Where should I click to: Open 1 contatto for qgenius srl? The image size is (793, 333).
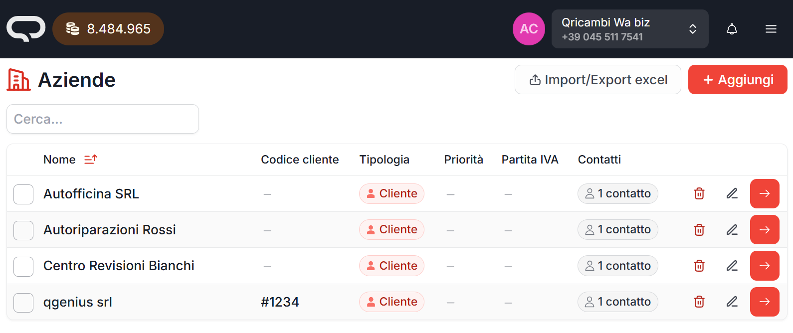tap(617, 302)
